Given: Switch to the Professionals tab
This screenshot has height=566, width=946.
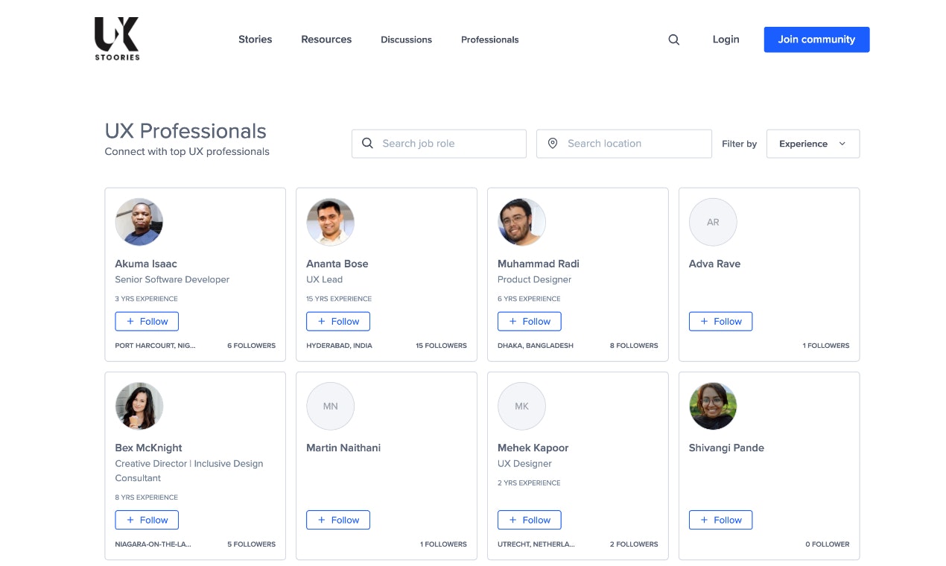Looking at the screenshot, I should point(489,39).
